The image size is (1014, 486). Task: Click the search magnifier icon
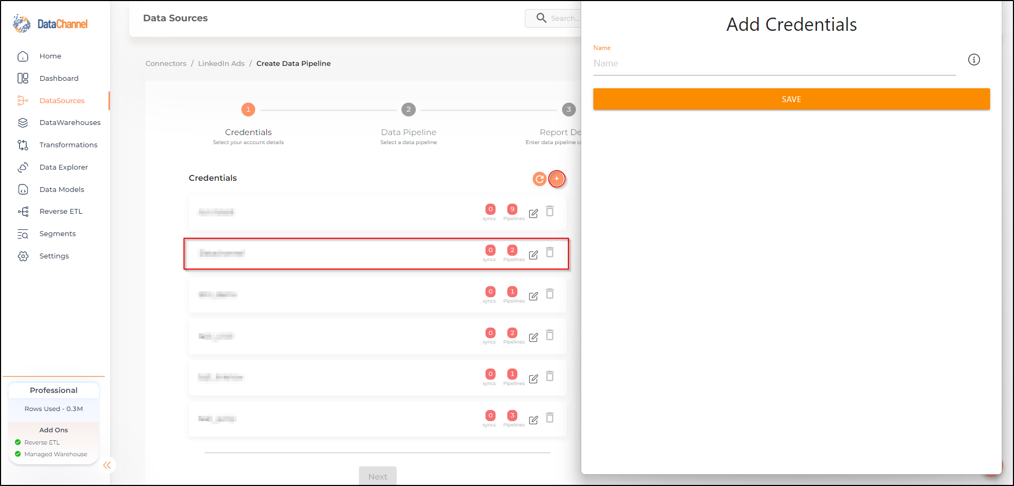(x=541, y=18)
